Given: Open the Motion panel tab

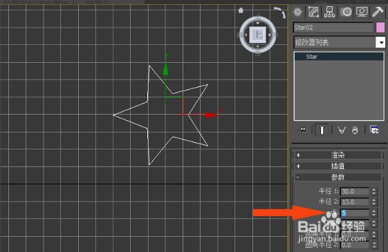Looking at the screenshot, I should point(346,12).
